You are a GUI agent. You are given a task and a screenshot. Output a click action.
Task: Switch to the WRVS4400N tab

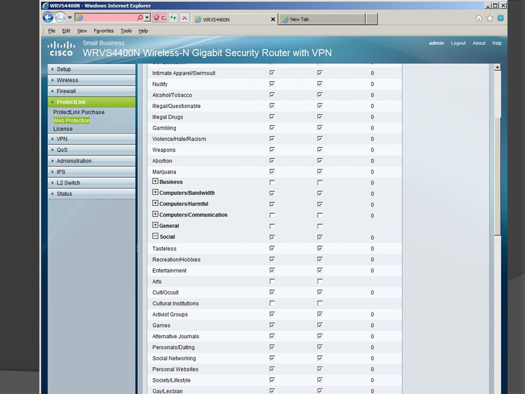tap(235, 20)
